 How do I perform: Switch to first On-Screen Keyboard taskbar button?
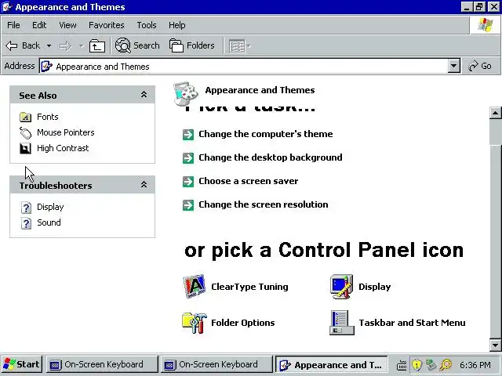click(x=102, y=364)
